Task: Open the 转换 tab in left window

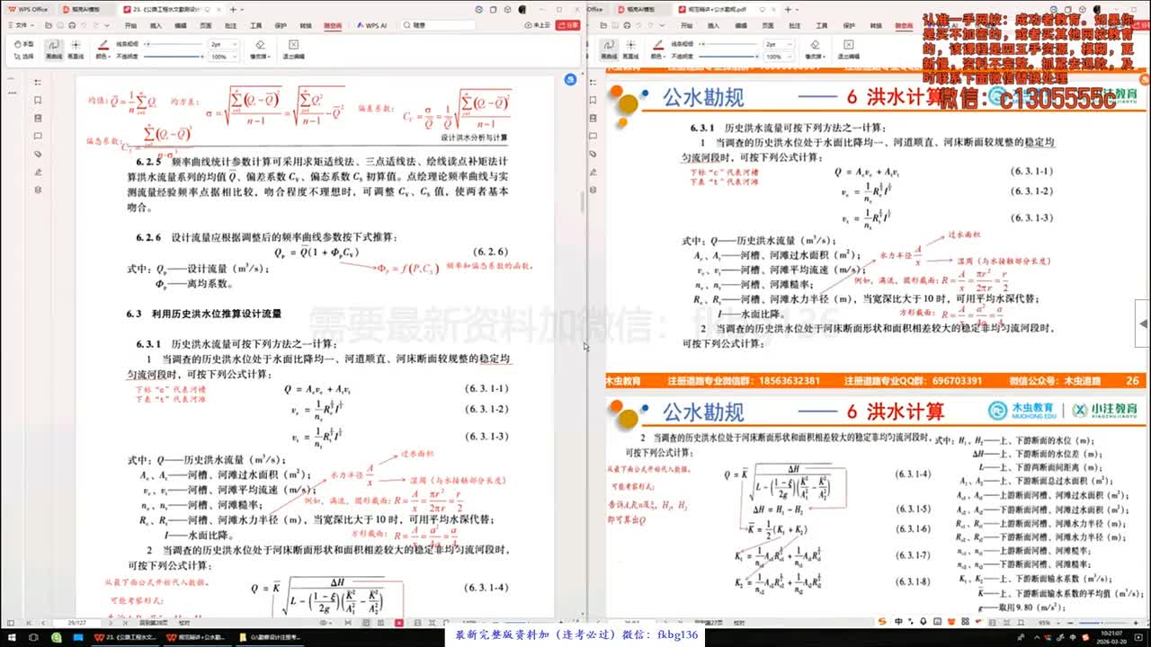Action: pyautogui.click(x=306, y=25)
